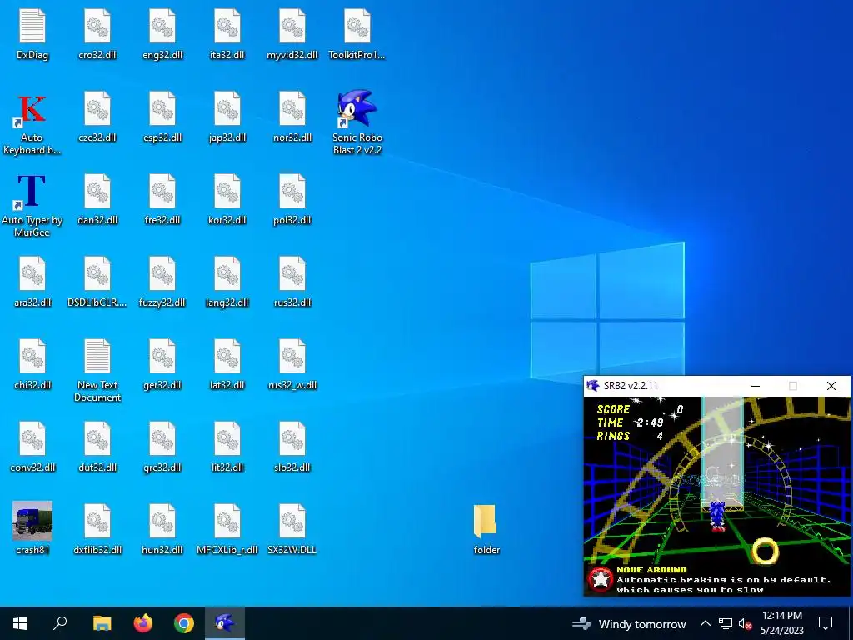
Task: Select the nor32.dll file icon
Action: 292,109
